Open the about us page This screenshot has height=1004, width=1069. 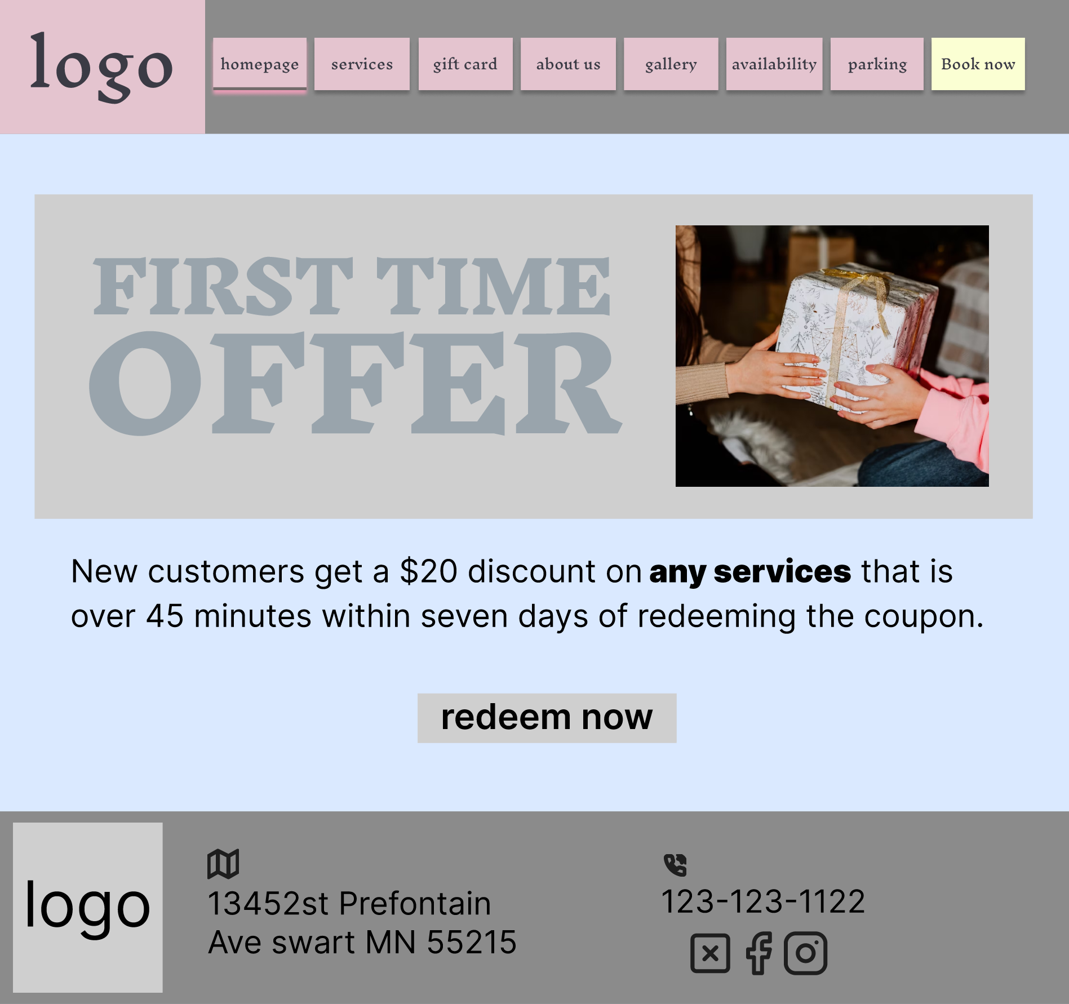[568, 64]
